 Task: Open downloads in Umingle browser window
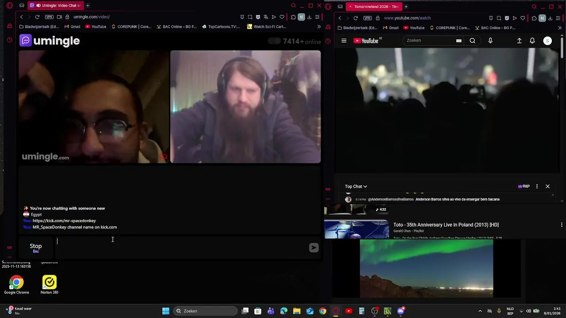[309, 17]
